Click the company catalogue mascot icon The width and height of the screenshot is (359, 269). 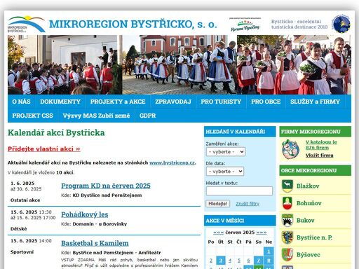click(290, 149)
